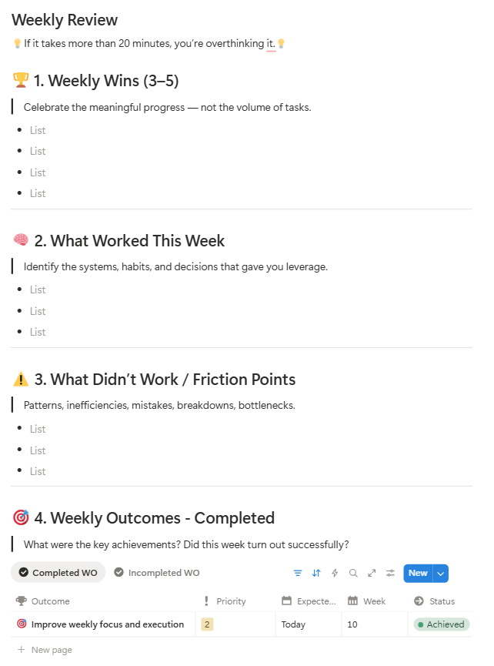Open the sort menu for the outcomes table
Image resolution: width=494 pixels, height=666 pixels.
316,573
